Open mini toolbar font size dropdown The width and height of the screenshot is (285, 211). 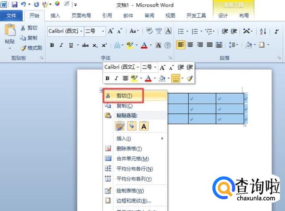[155, 67]
